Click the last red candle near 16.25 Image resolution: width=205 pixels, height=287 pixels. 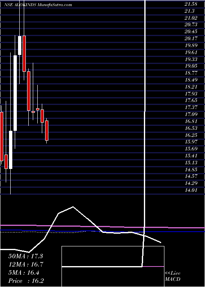[x=47, y=130]
